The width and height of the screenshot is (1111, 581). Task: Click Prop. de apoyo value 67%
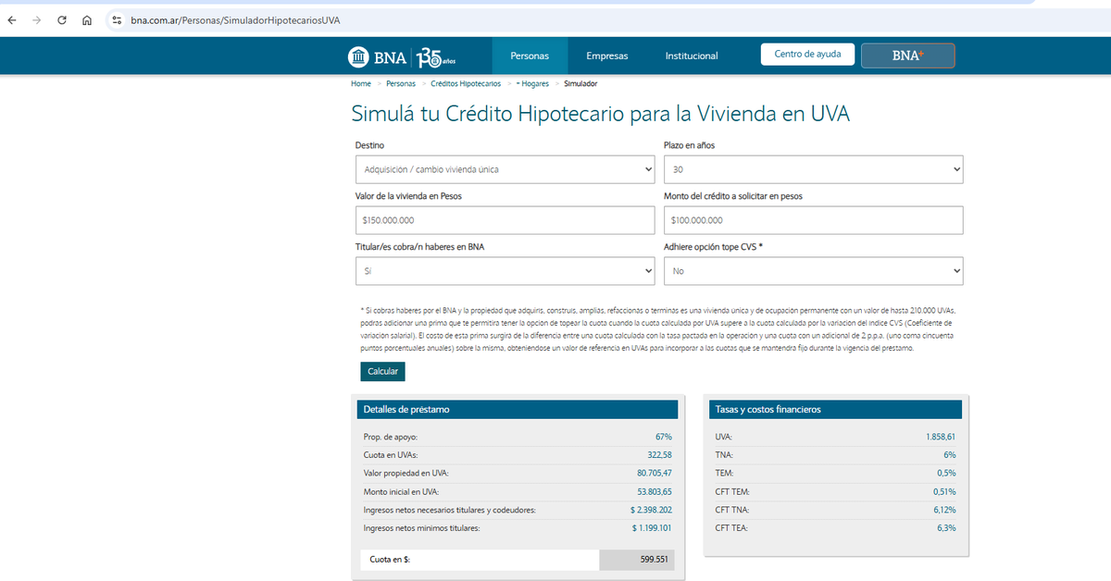pos(664,436)
